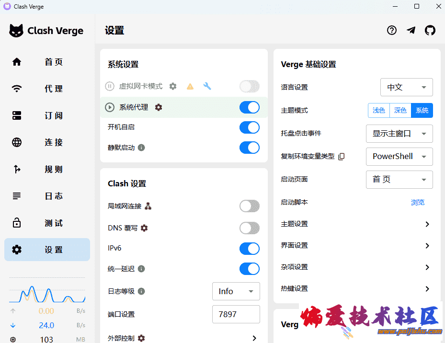The height and width of the screenshot is (343, 445).
Task: Switch to the 代理 sidebar page
Action: click(x=47, y=88)
